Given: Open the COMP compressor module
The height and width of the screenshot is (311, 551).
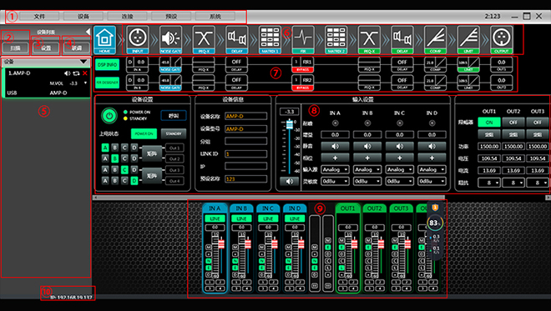Looking at the screenshot, I should click(x=435, y=39).
